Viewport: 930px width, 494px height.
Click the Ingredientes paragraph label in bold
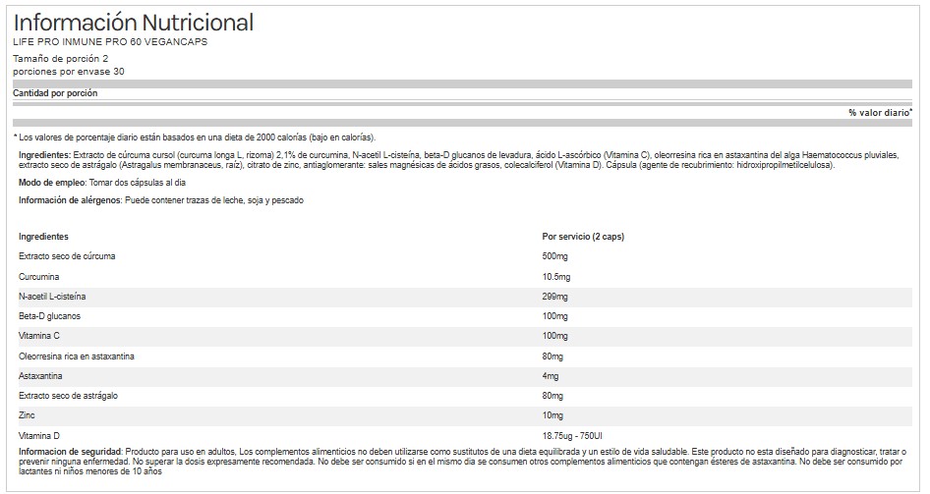pos(45,155)
